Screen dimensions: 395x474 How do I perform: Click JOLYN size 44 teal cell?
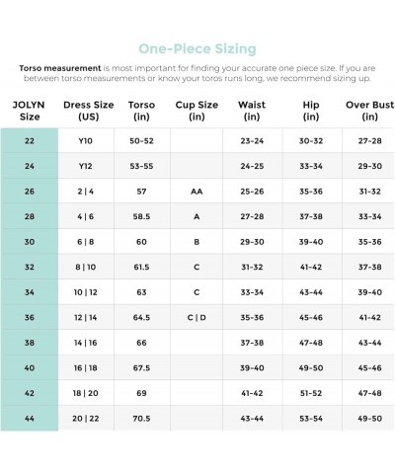tap(30, 419)
